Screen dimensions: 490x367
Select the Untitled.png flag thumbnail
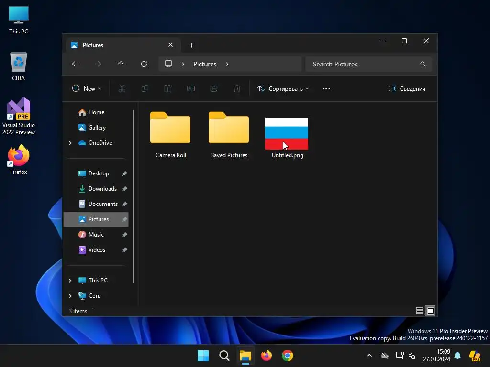(287, 134)
